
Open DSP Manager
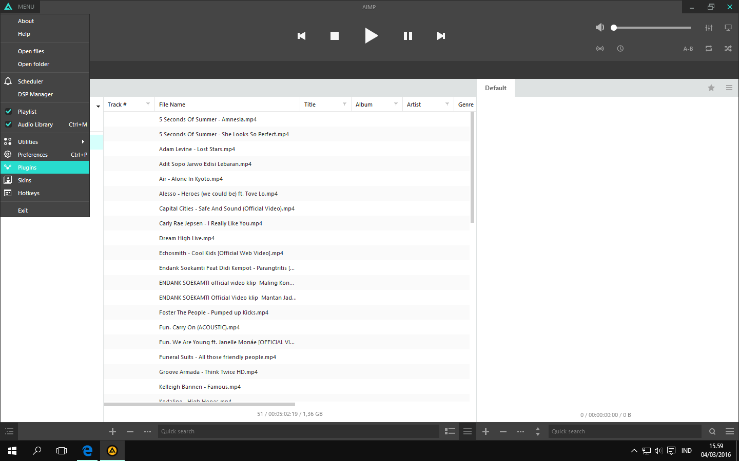pos(45,94)
